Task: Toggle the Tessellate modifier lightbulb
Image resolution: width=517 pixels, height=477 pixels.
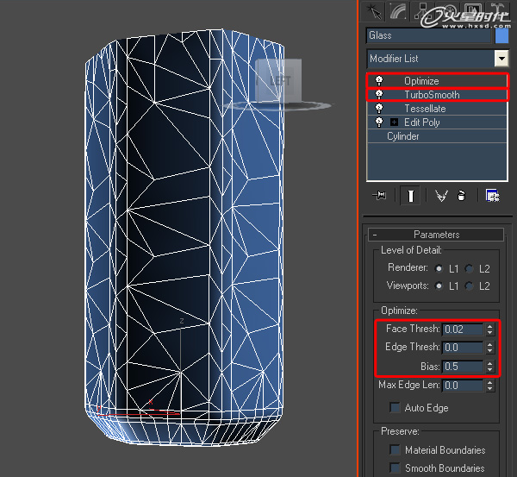Action: point(379,109)
